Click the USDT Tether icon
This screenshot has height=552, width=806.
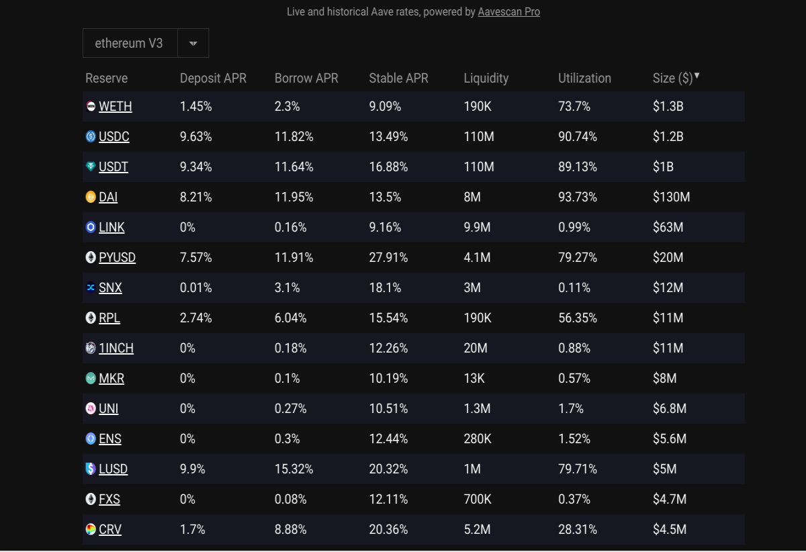[x=91, y=167]
